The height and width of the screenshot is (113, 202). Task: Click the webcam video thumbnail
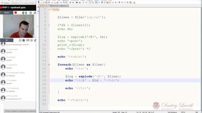[19, 26]
